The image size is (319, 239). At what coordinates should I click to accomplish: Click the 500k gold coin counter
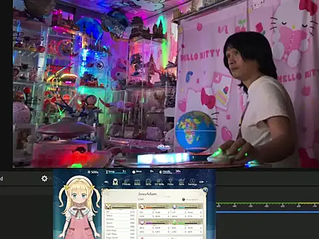93,172
